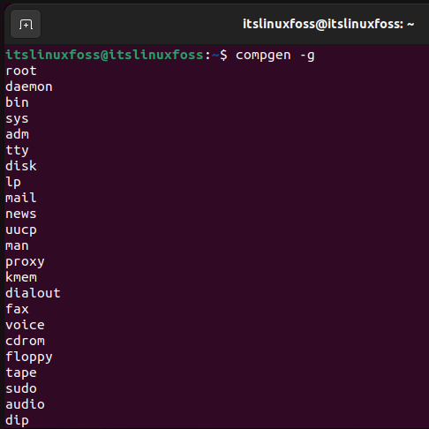Select the floppy group entry
This screenshot has height=429, width=429.
point(29,357)
